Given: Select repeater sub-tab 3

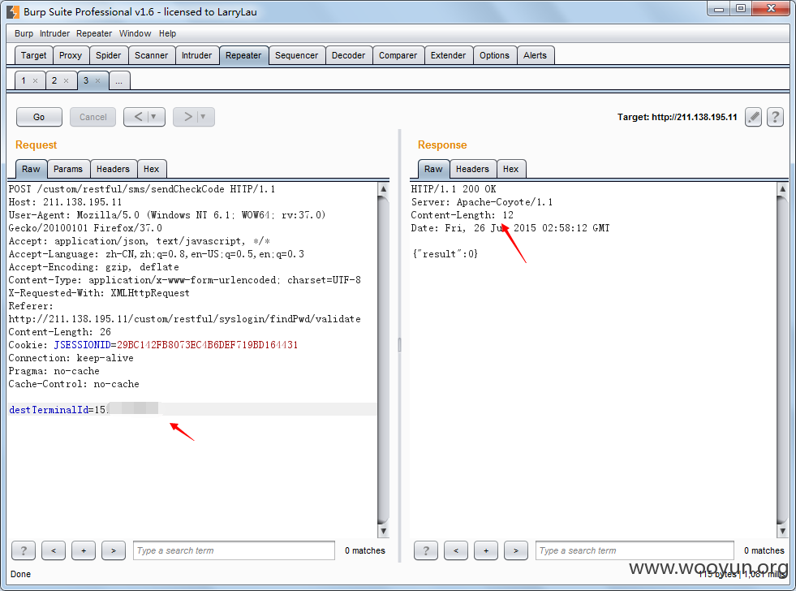Looking at the screenshot, I should point(86,80).
